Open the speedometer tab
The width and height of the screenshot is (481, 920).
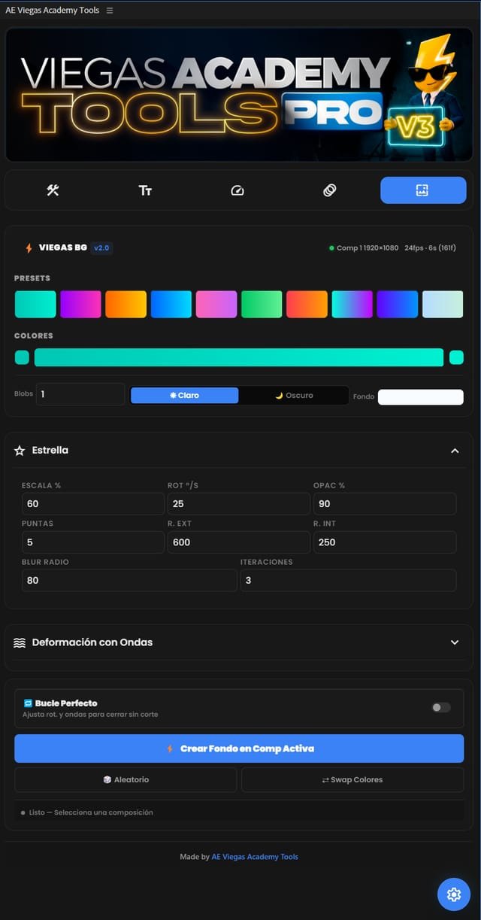(x=237, y=190)
